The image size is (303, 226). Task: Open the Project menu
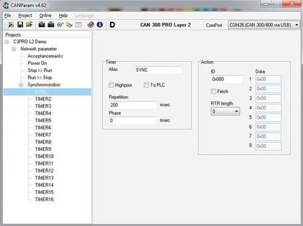(25, 16)
